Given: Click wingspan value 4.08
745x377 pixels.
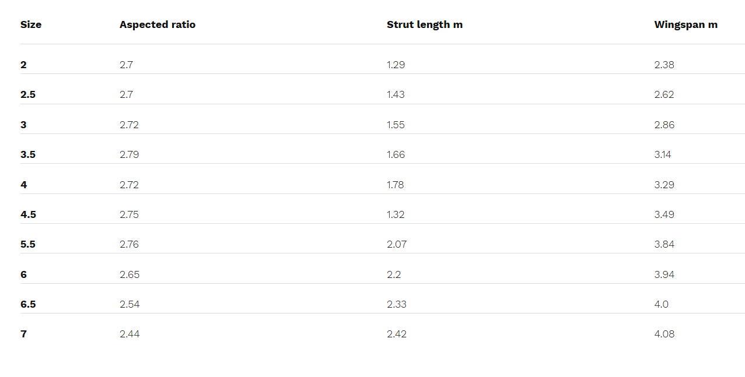Looking at the screenshot, I should [664, 334].
